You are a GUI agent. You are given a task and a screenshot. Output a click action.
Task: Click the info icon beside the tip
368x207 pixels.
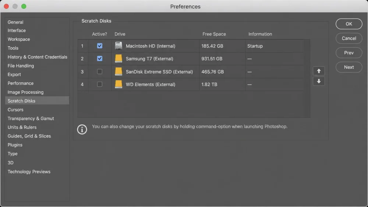tap(82, 129)
